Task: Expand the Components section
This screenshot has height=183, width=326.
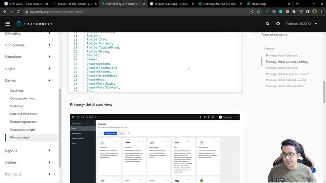Action: tap(28, 45)
